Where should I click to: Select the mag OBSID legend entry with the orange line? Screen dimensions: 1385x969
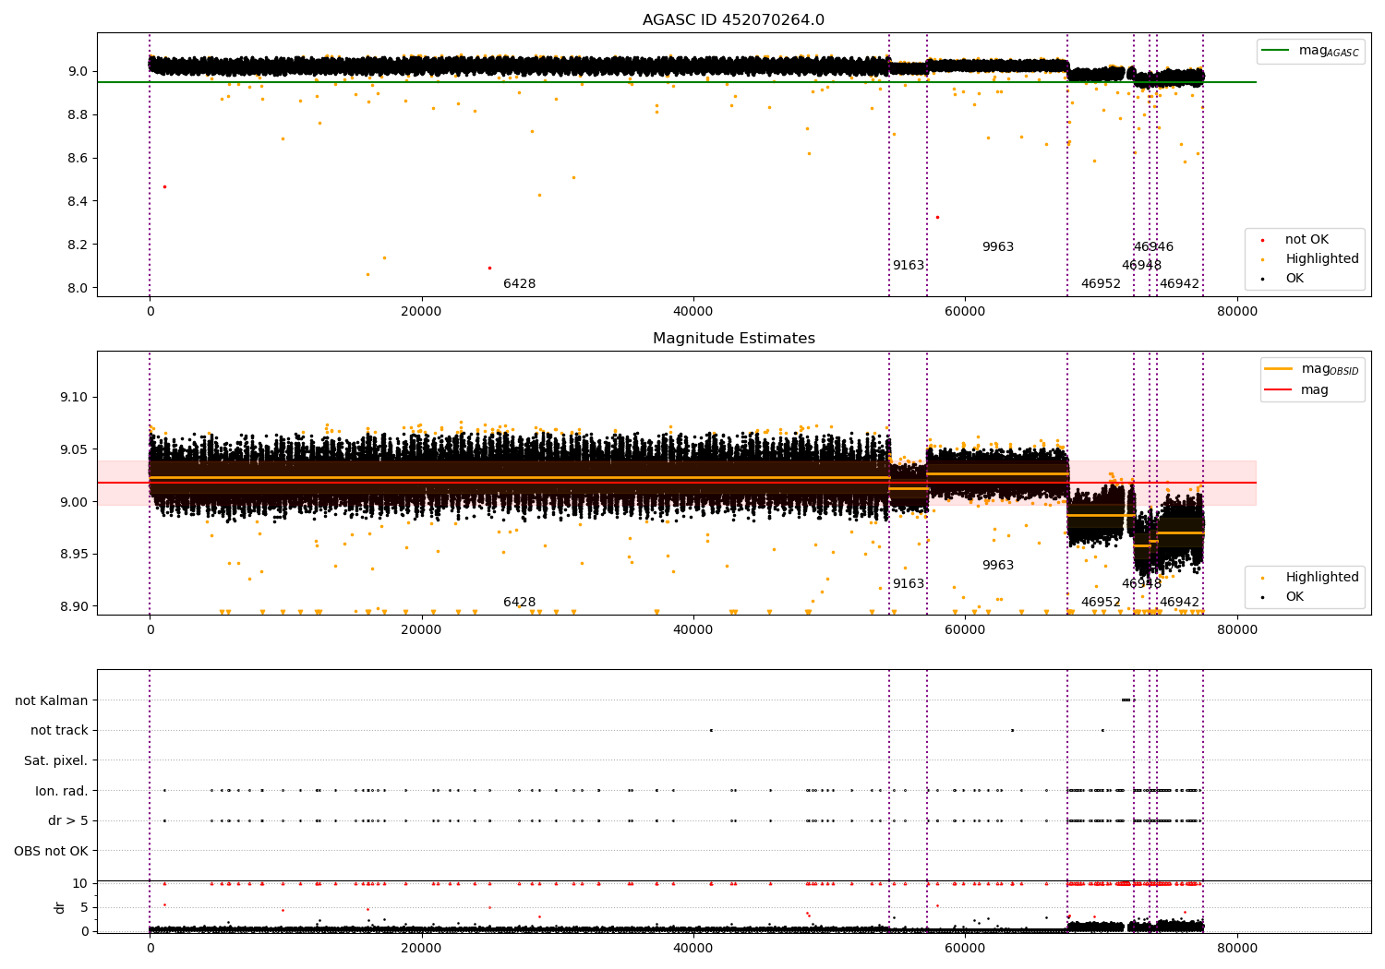[1312, 370]
